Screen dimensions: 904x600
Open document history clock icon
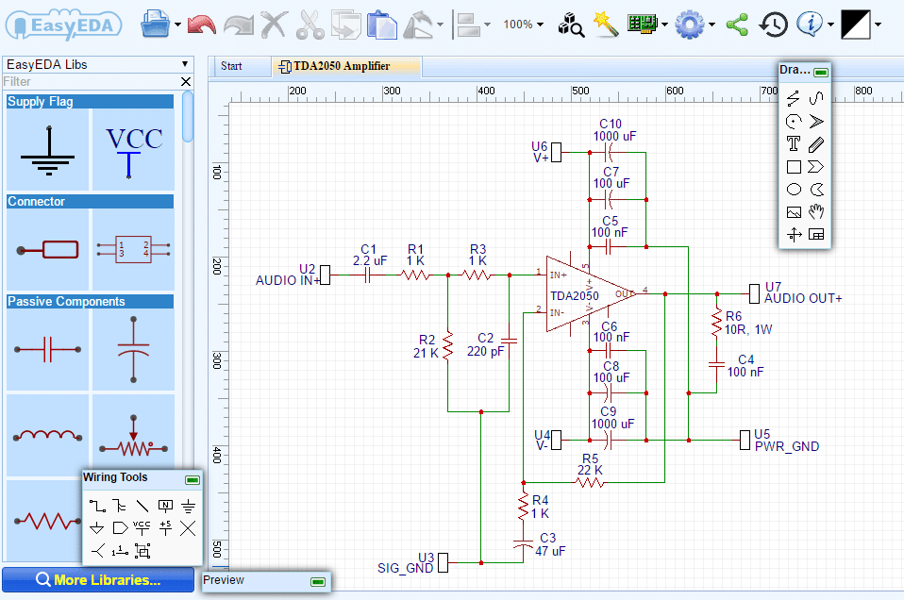(x=773, y=25)
